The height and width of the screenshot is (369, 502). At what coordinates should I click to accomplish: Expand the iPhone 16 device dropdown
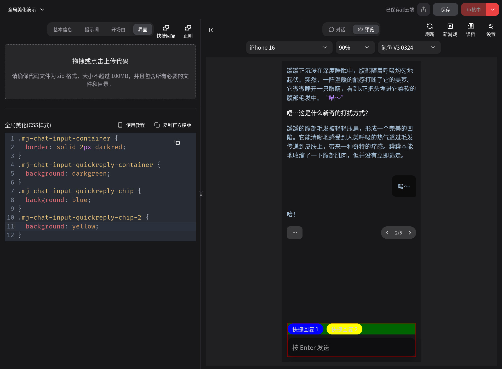click(x=289, y=48)
